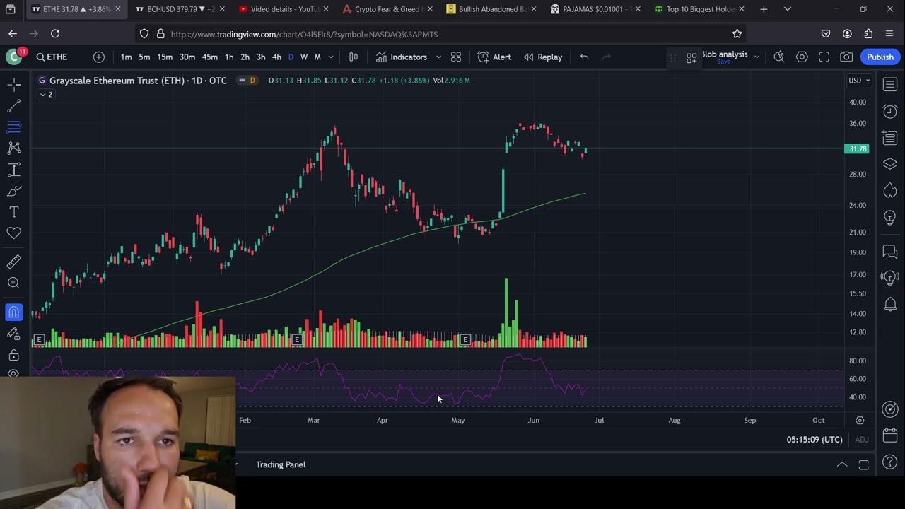Click the TradingView URL address bar
Screen dimensions: 905x509
(438, 34)
